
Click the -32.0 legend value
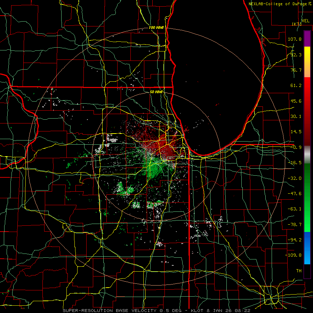(295, 178)
